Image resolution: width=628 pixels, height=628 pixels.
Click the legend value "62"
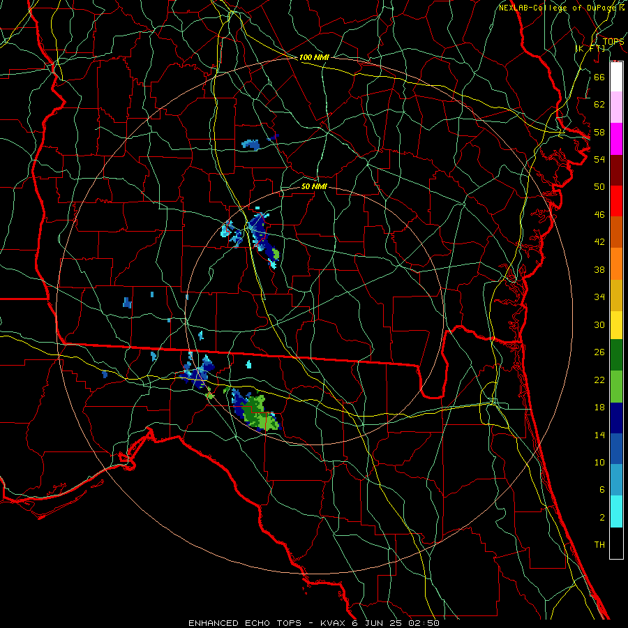click(599, 105)
